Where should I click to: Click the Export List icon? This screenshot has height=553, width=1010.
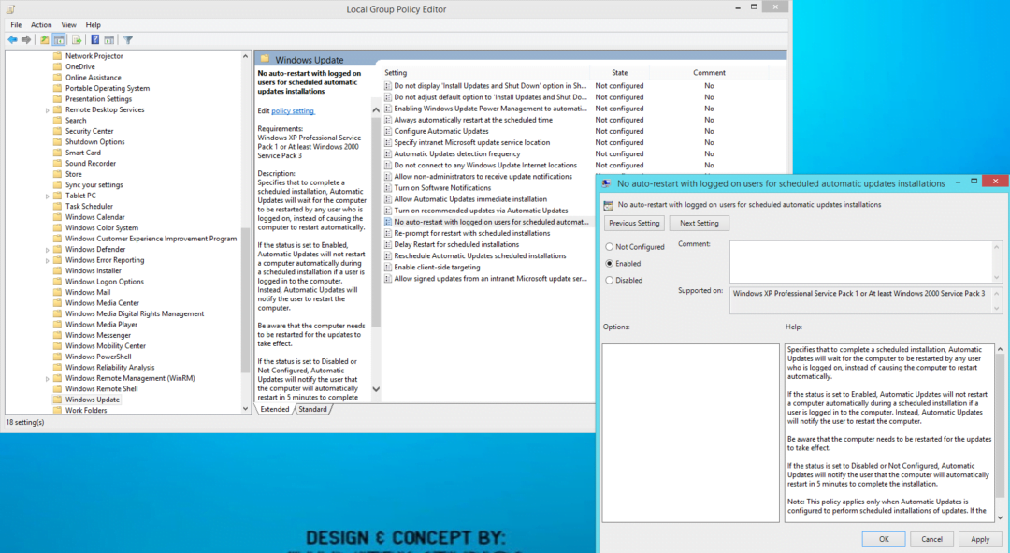[76, 39]
